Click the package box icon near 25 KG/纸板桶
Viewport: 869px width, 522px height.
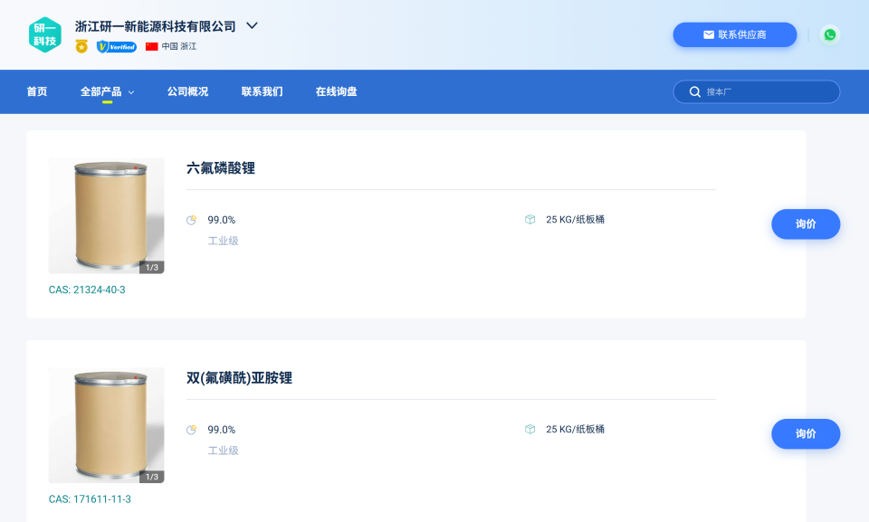(x=530, y=219)
